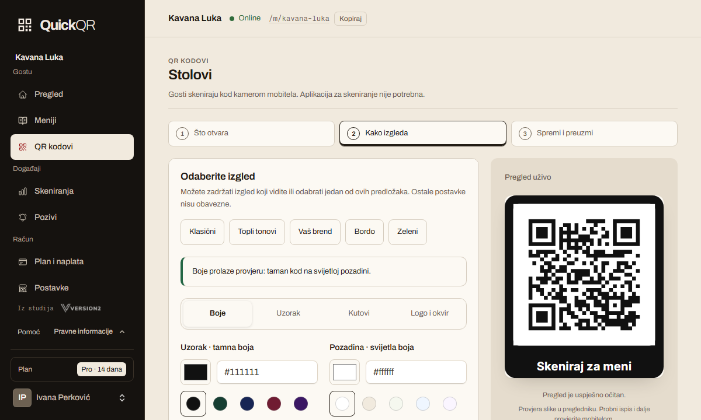Image resolution: width=701 pixels, height=420 pixels.
Task: Open Meniji via the book icon
Action: point(23,120)
